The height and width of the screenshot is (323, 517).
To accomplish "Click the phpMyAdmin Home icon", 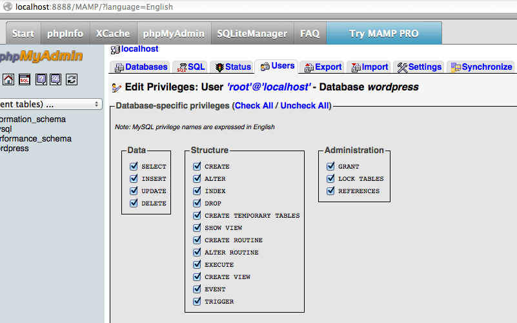I will [x=8, y=79].
